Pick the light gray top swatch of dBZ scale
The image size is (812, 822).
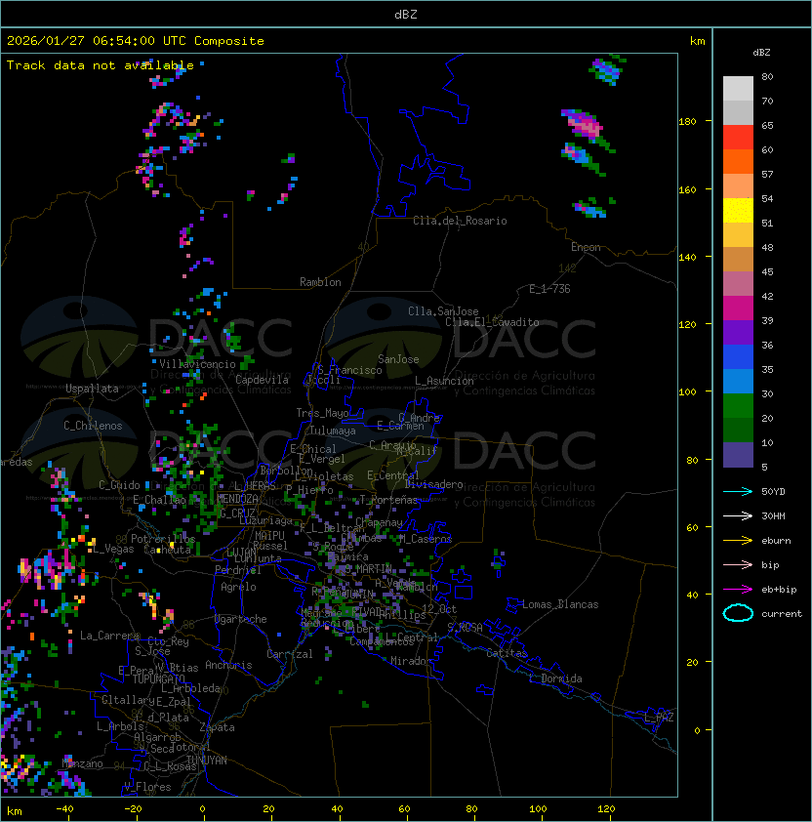coord(738,89)
